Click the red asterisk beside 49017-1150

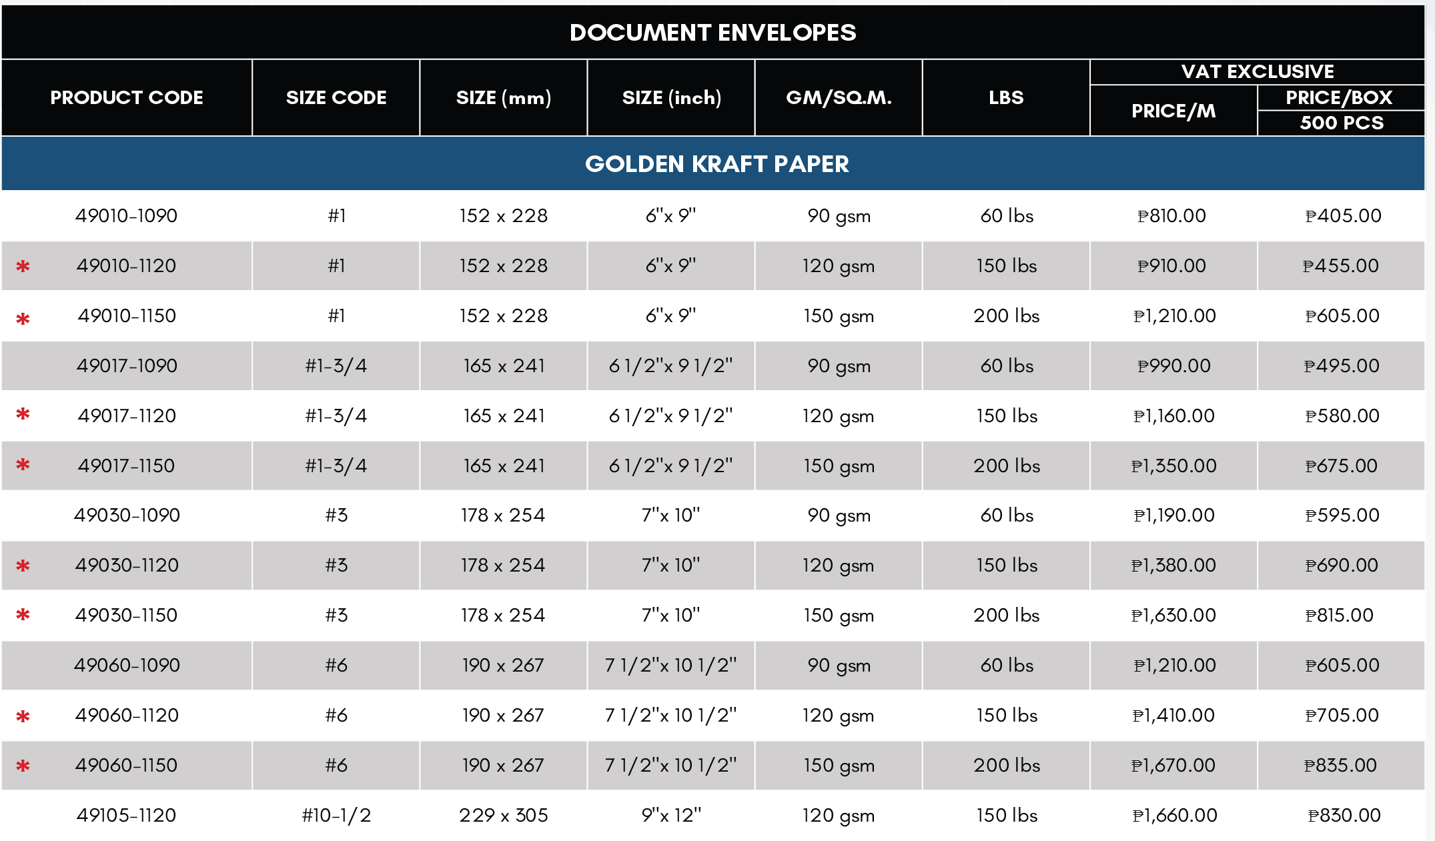23,464
